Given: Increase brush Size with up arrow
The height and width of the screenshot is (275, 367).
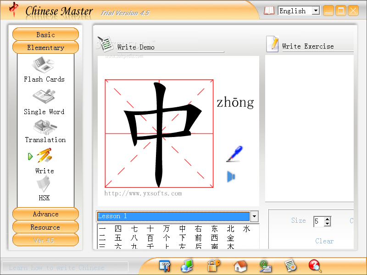Looking at the screenshot, I should click(328, 219).
